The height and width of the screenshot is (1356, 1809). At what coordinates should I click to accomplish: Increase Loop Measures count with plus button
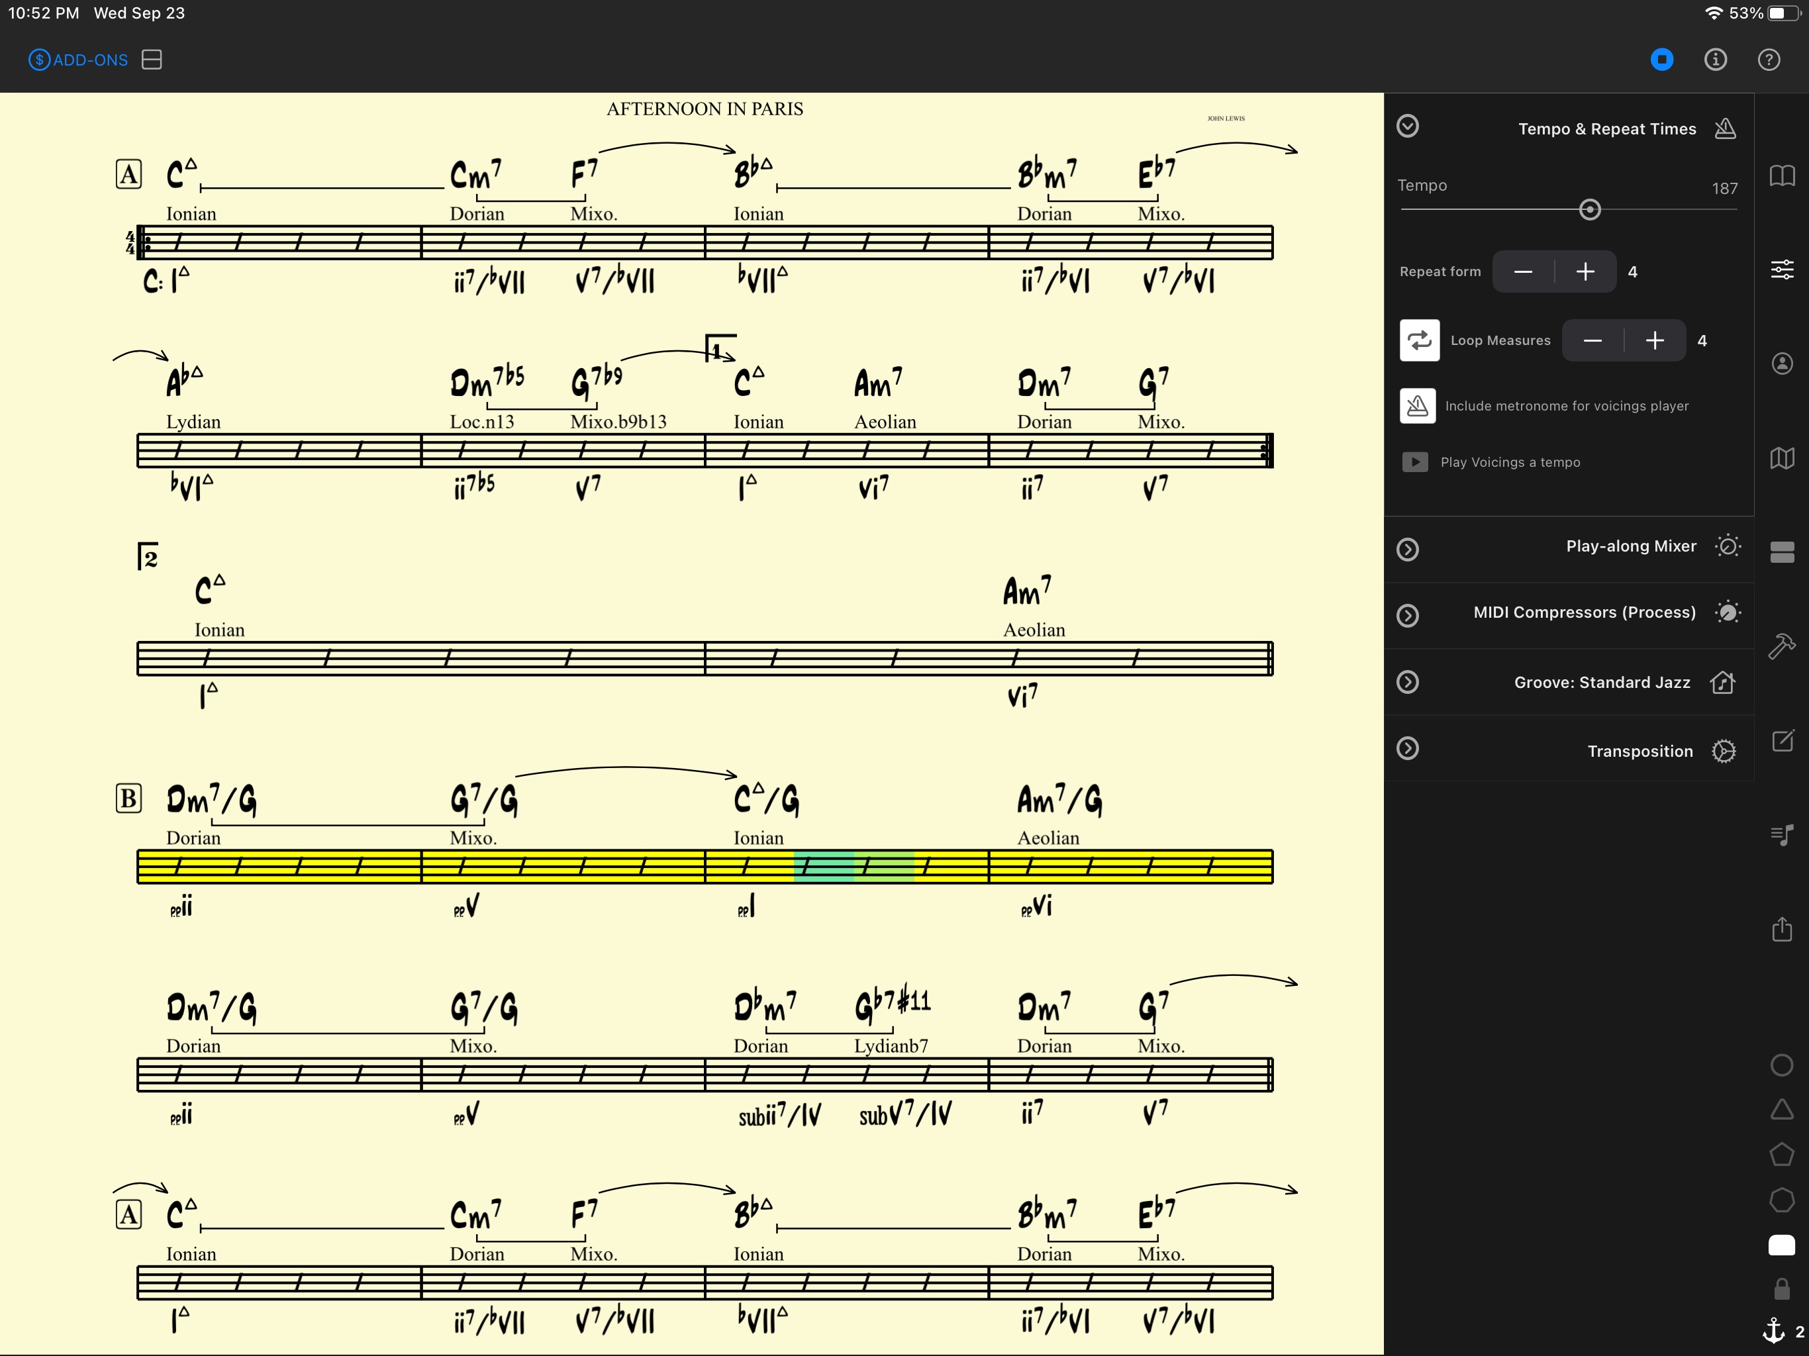(x=1655, y=339)
